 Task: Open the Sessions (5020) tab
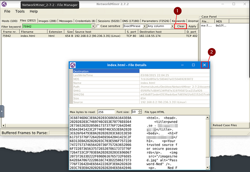(x=109, y=21)
